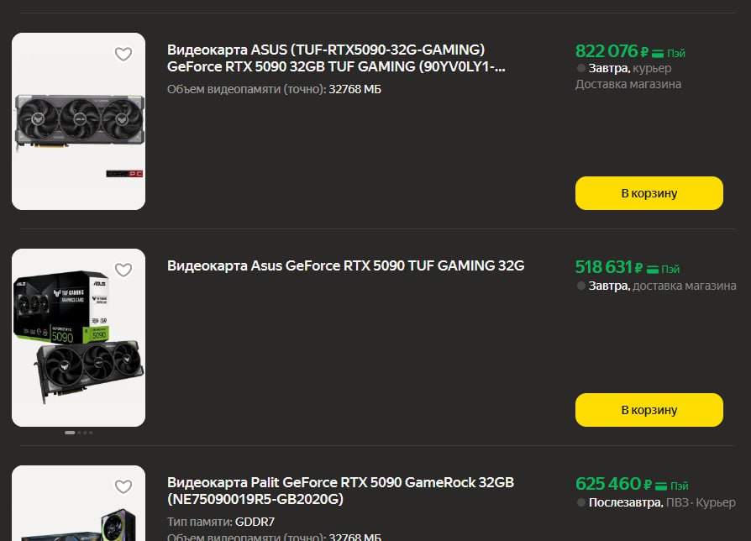This screenshot has height=541, width=751.
Task: Click Pay card icon beside 625 460 ₽
Action: coord(661,486)
